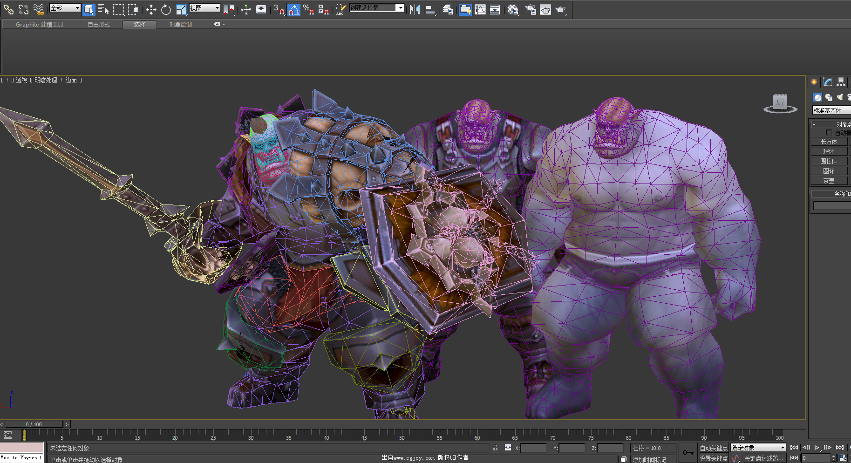Viewport: 851px width, 463px height.
Task: Open the Modify command panel tab
Action: click(827, 82)
